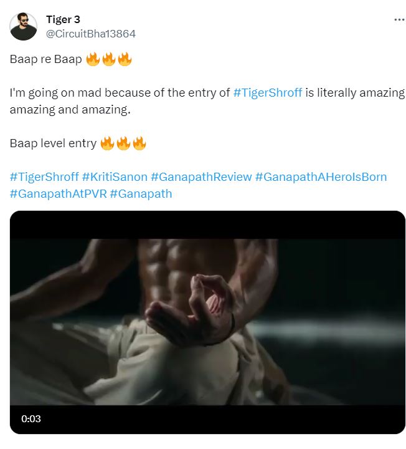Open the Tiger 3 display name
This screenshot has width=406, height=449.
click(x=63, y=20)
